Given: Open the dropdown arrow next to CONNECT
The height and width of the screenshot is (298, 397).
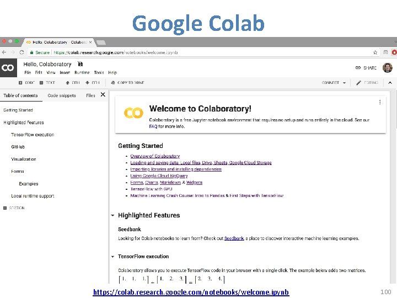Looking at the screenshot, I should pyautogui.click(x=344, y=83).
